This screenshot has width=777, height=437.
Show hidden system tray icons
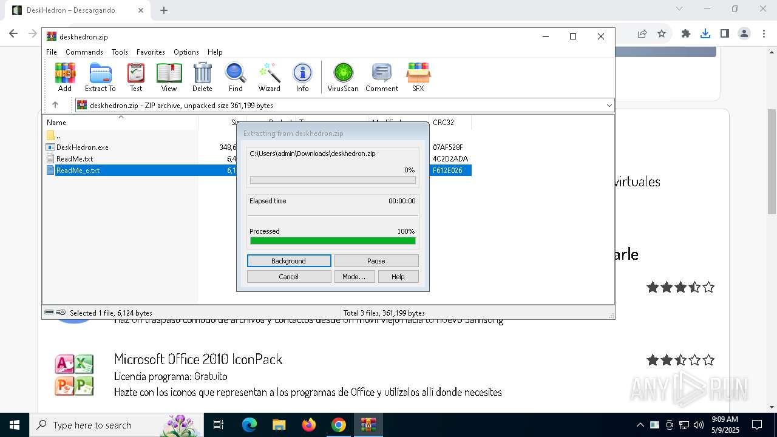click(x=640, y=425)
